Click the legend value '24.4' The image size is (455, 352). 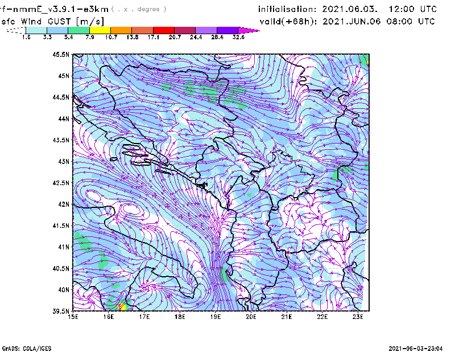click(196, 37)
